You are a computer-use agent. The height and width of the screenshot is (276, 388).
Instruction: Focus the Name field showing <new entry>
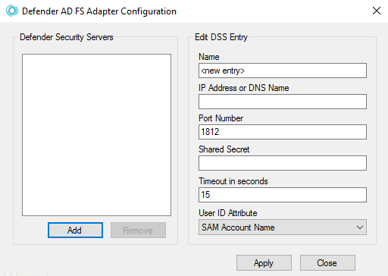(x=283, y=71)
